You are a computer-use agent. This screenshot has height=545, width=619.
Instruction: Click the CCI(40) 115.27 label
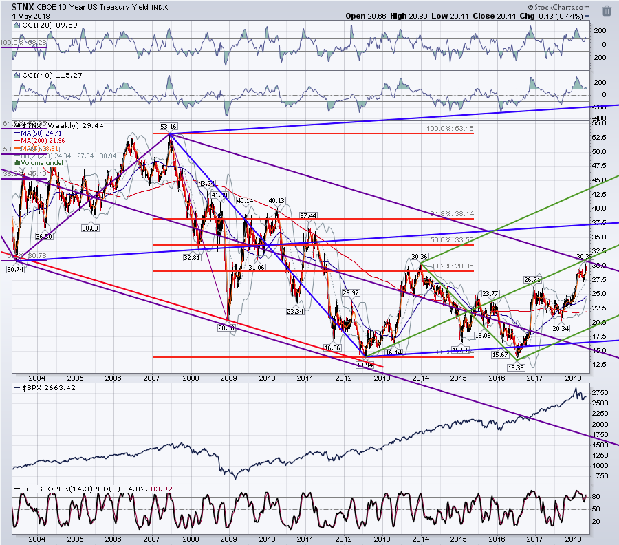52,75
